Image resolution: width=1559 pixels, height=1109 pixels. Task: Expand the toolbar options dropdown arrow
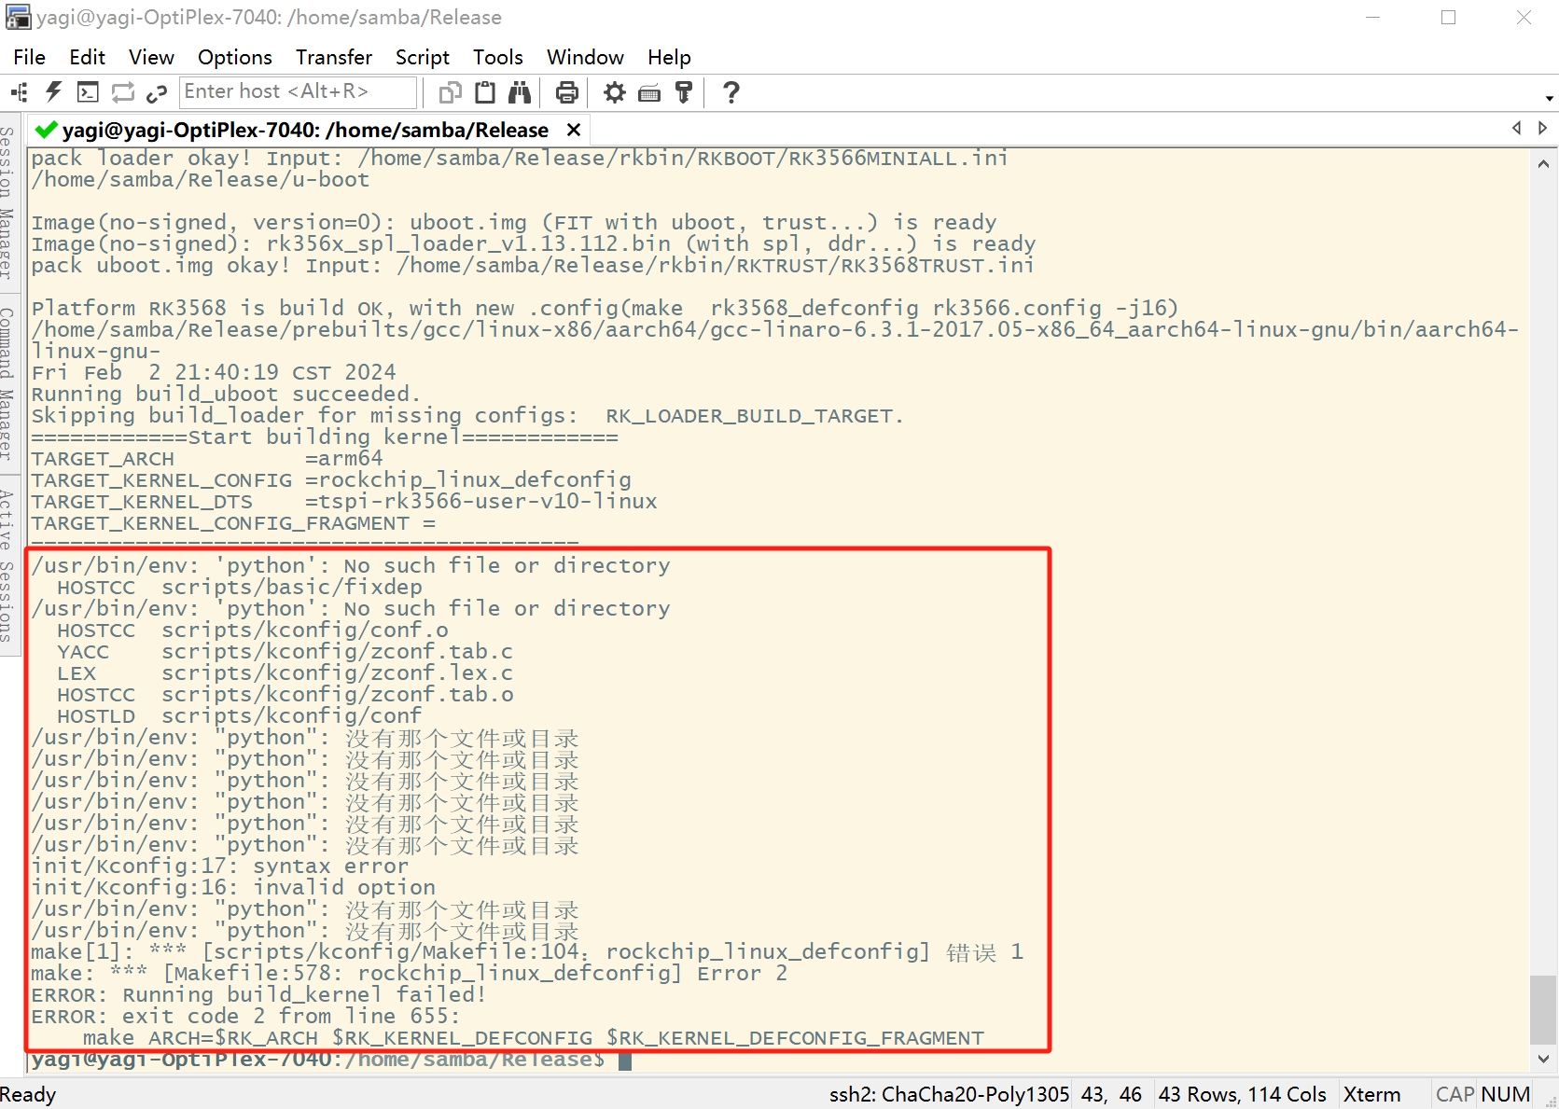(1549, 98)
